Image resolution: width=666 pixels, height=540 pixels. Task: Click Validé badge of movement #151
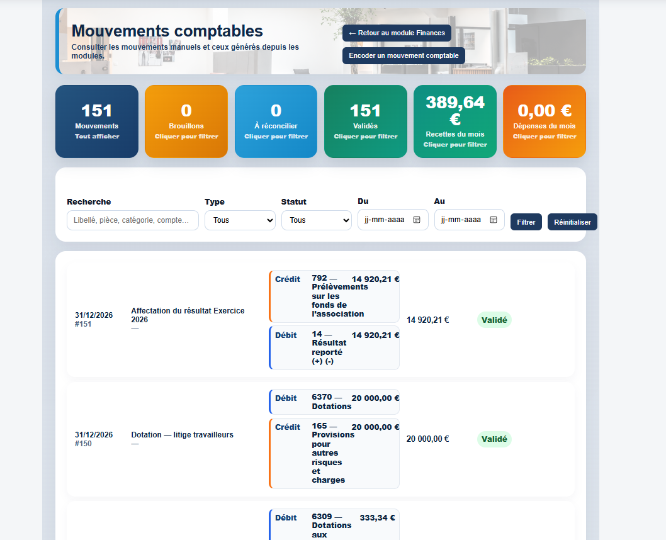coord(494,320)
